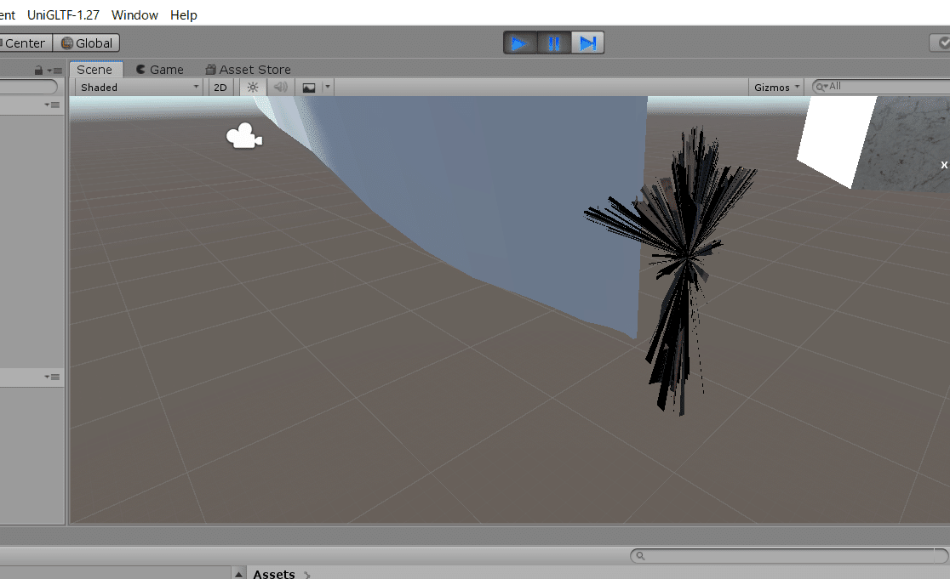Select the Assets breadcrumb folder

coord(274,574)
